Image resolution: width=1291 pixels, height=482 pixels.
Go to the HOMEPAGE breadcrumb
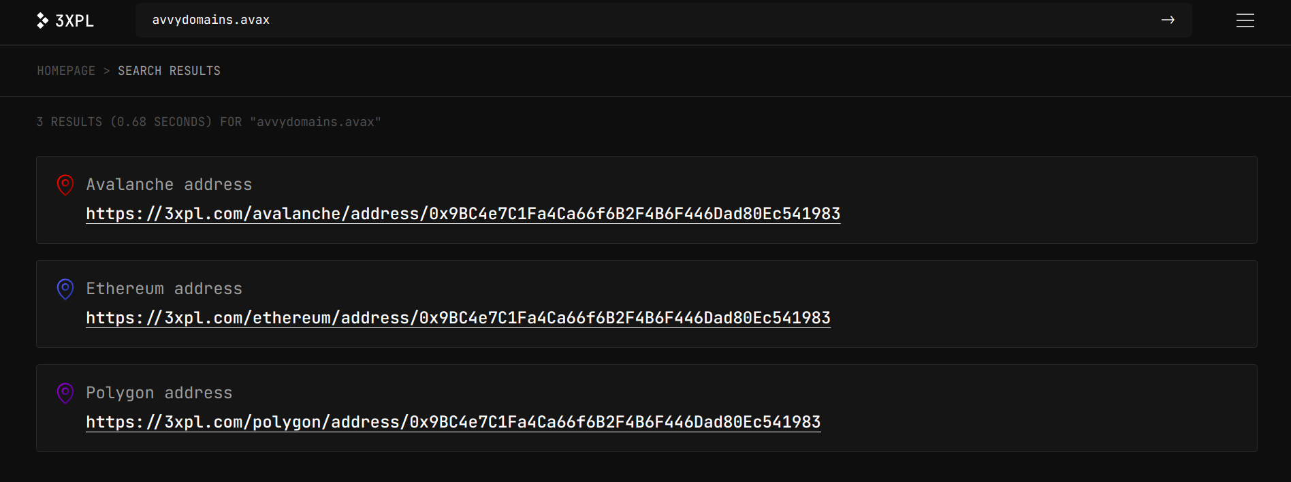66,71
